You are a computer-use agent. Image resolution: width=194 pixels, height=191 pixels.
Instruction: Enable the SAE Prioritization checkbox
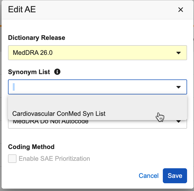(12, 159)
